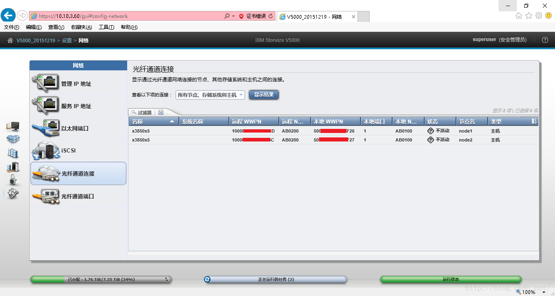Sort by the 本地 WWPN column header

pos(336,121)
